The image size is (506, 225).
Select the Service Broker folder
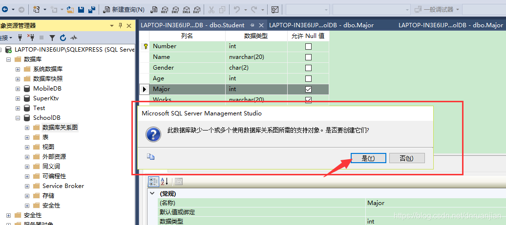[x=63, y=186]
